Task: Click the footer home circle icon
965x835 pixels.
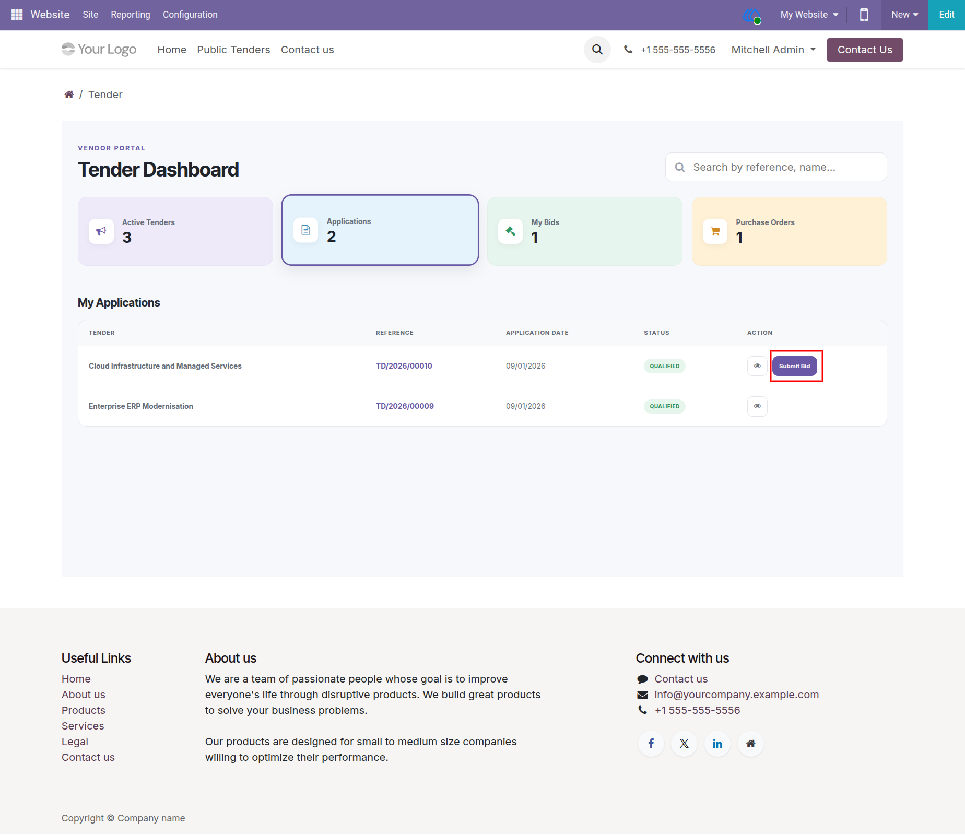Action: tap(751, 744)
